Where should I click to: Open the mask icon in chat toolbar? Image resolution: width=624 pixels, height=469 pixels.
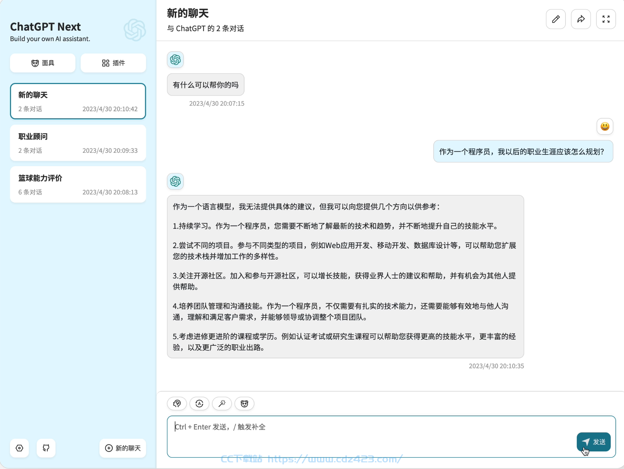point(245,404)
